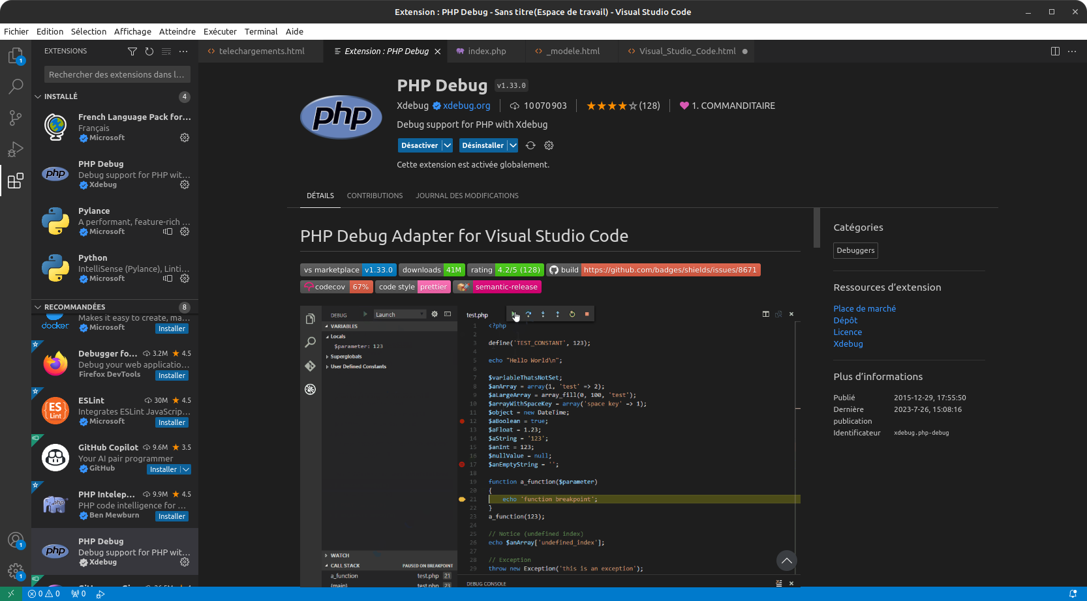Click the extension search input field

(x=117, y=74)
